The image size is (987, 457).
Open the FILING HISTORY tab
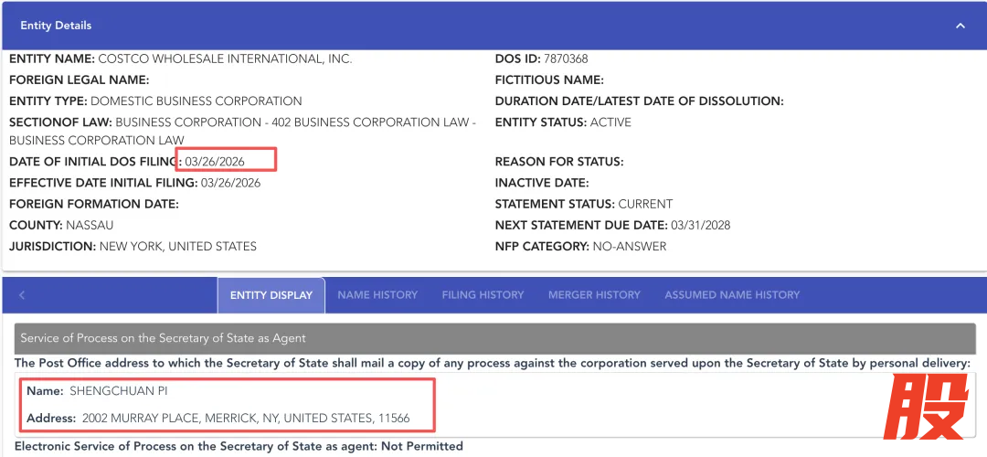pyautogui.click(x=483, y=295)
